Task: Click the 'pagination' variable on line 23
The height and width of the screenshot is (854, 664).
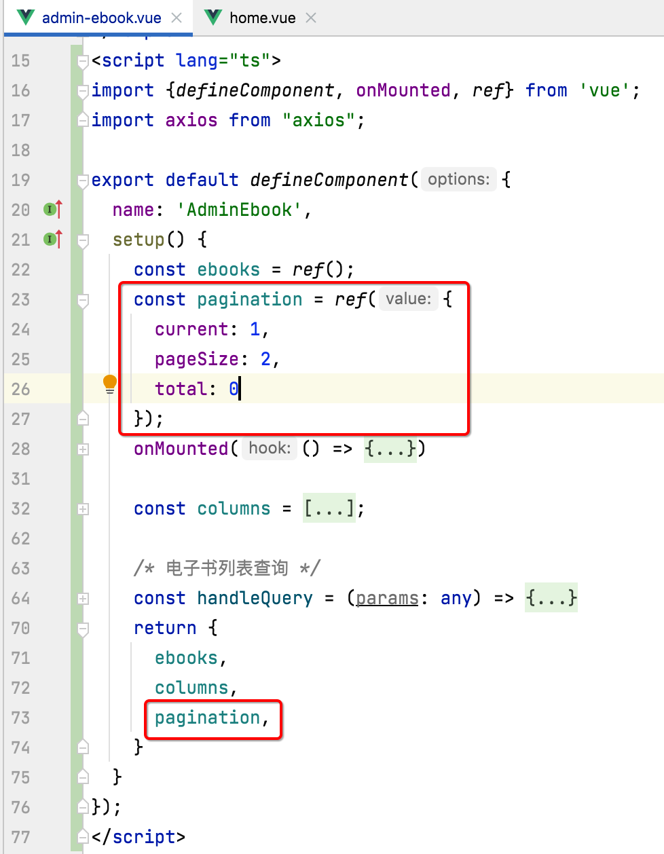Action: [250, 299]
